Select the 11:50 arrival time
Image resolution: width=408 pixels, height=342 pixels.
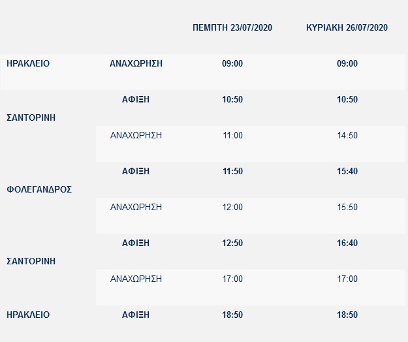click(x=232, y=172)
